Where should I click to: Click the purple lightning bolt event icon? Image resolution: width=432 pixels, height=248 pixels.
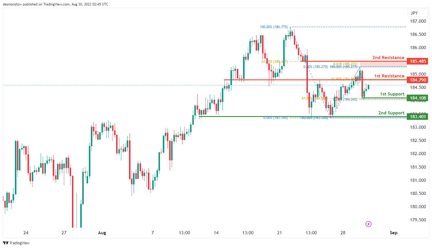(368, 224)
